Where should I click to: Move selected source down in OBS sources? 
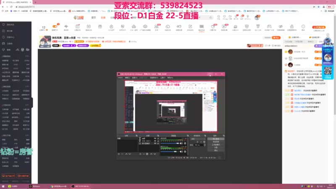click(x=155, y=154)
